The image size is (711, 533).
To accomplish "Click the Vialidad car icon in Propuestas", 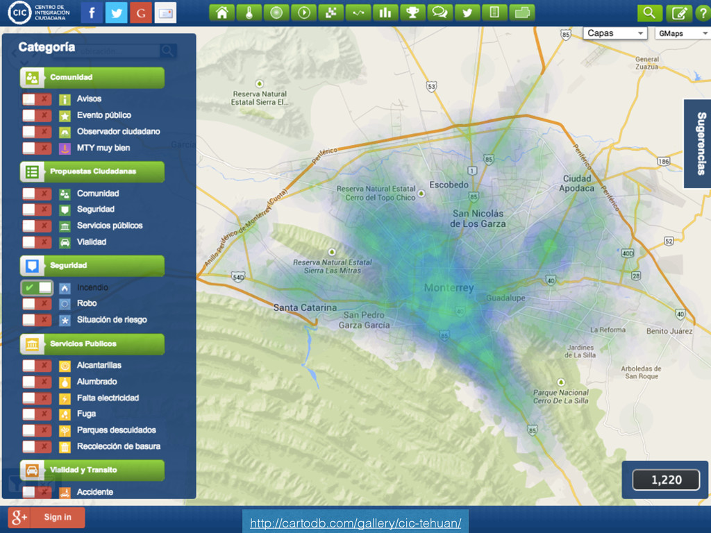I will (x=65, y=242).
